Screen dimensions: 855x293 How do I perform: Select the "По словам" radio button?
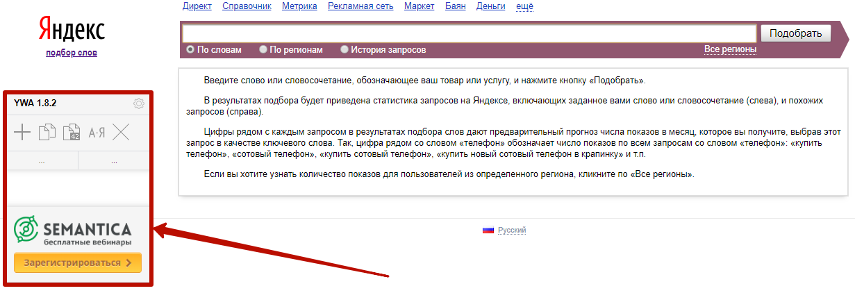point(190,50)
